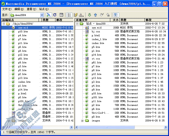Screen dimensions: 169x136
Task: Click right arrow of remote pane horizontal scrollbar
Action: click(x=71, y=127)
